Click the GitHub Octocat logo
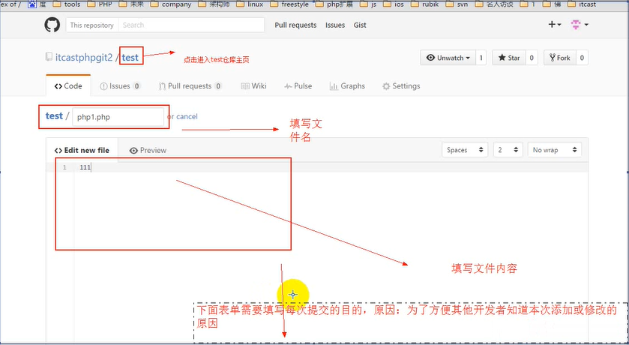 (x=52, y=25)
